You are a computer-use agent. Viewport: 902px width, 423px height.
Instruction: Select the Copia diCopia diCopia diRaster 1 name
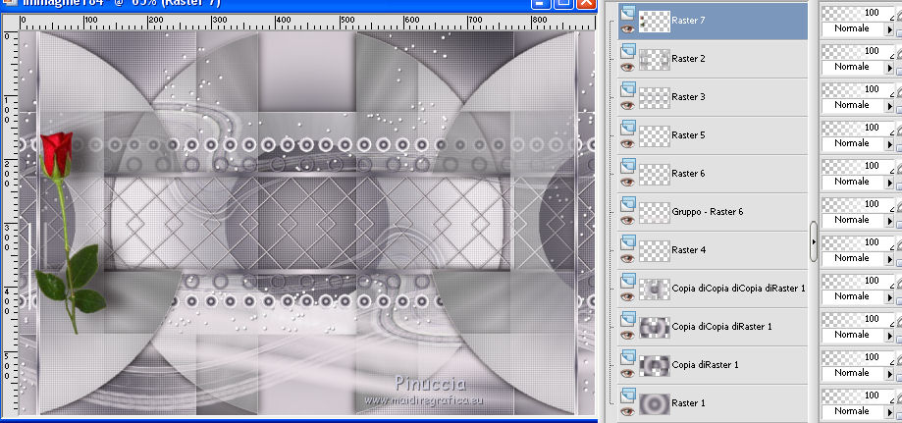[x=738, y=288]
